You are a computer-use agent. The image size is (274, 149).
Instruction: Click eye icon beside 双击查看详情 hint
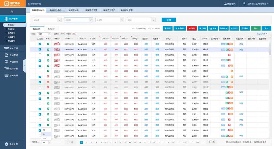(133, 29)
